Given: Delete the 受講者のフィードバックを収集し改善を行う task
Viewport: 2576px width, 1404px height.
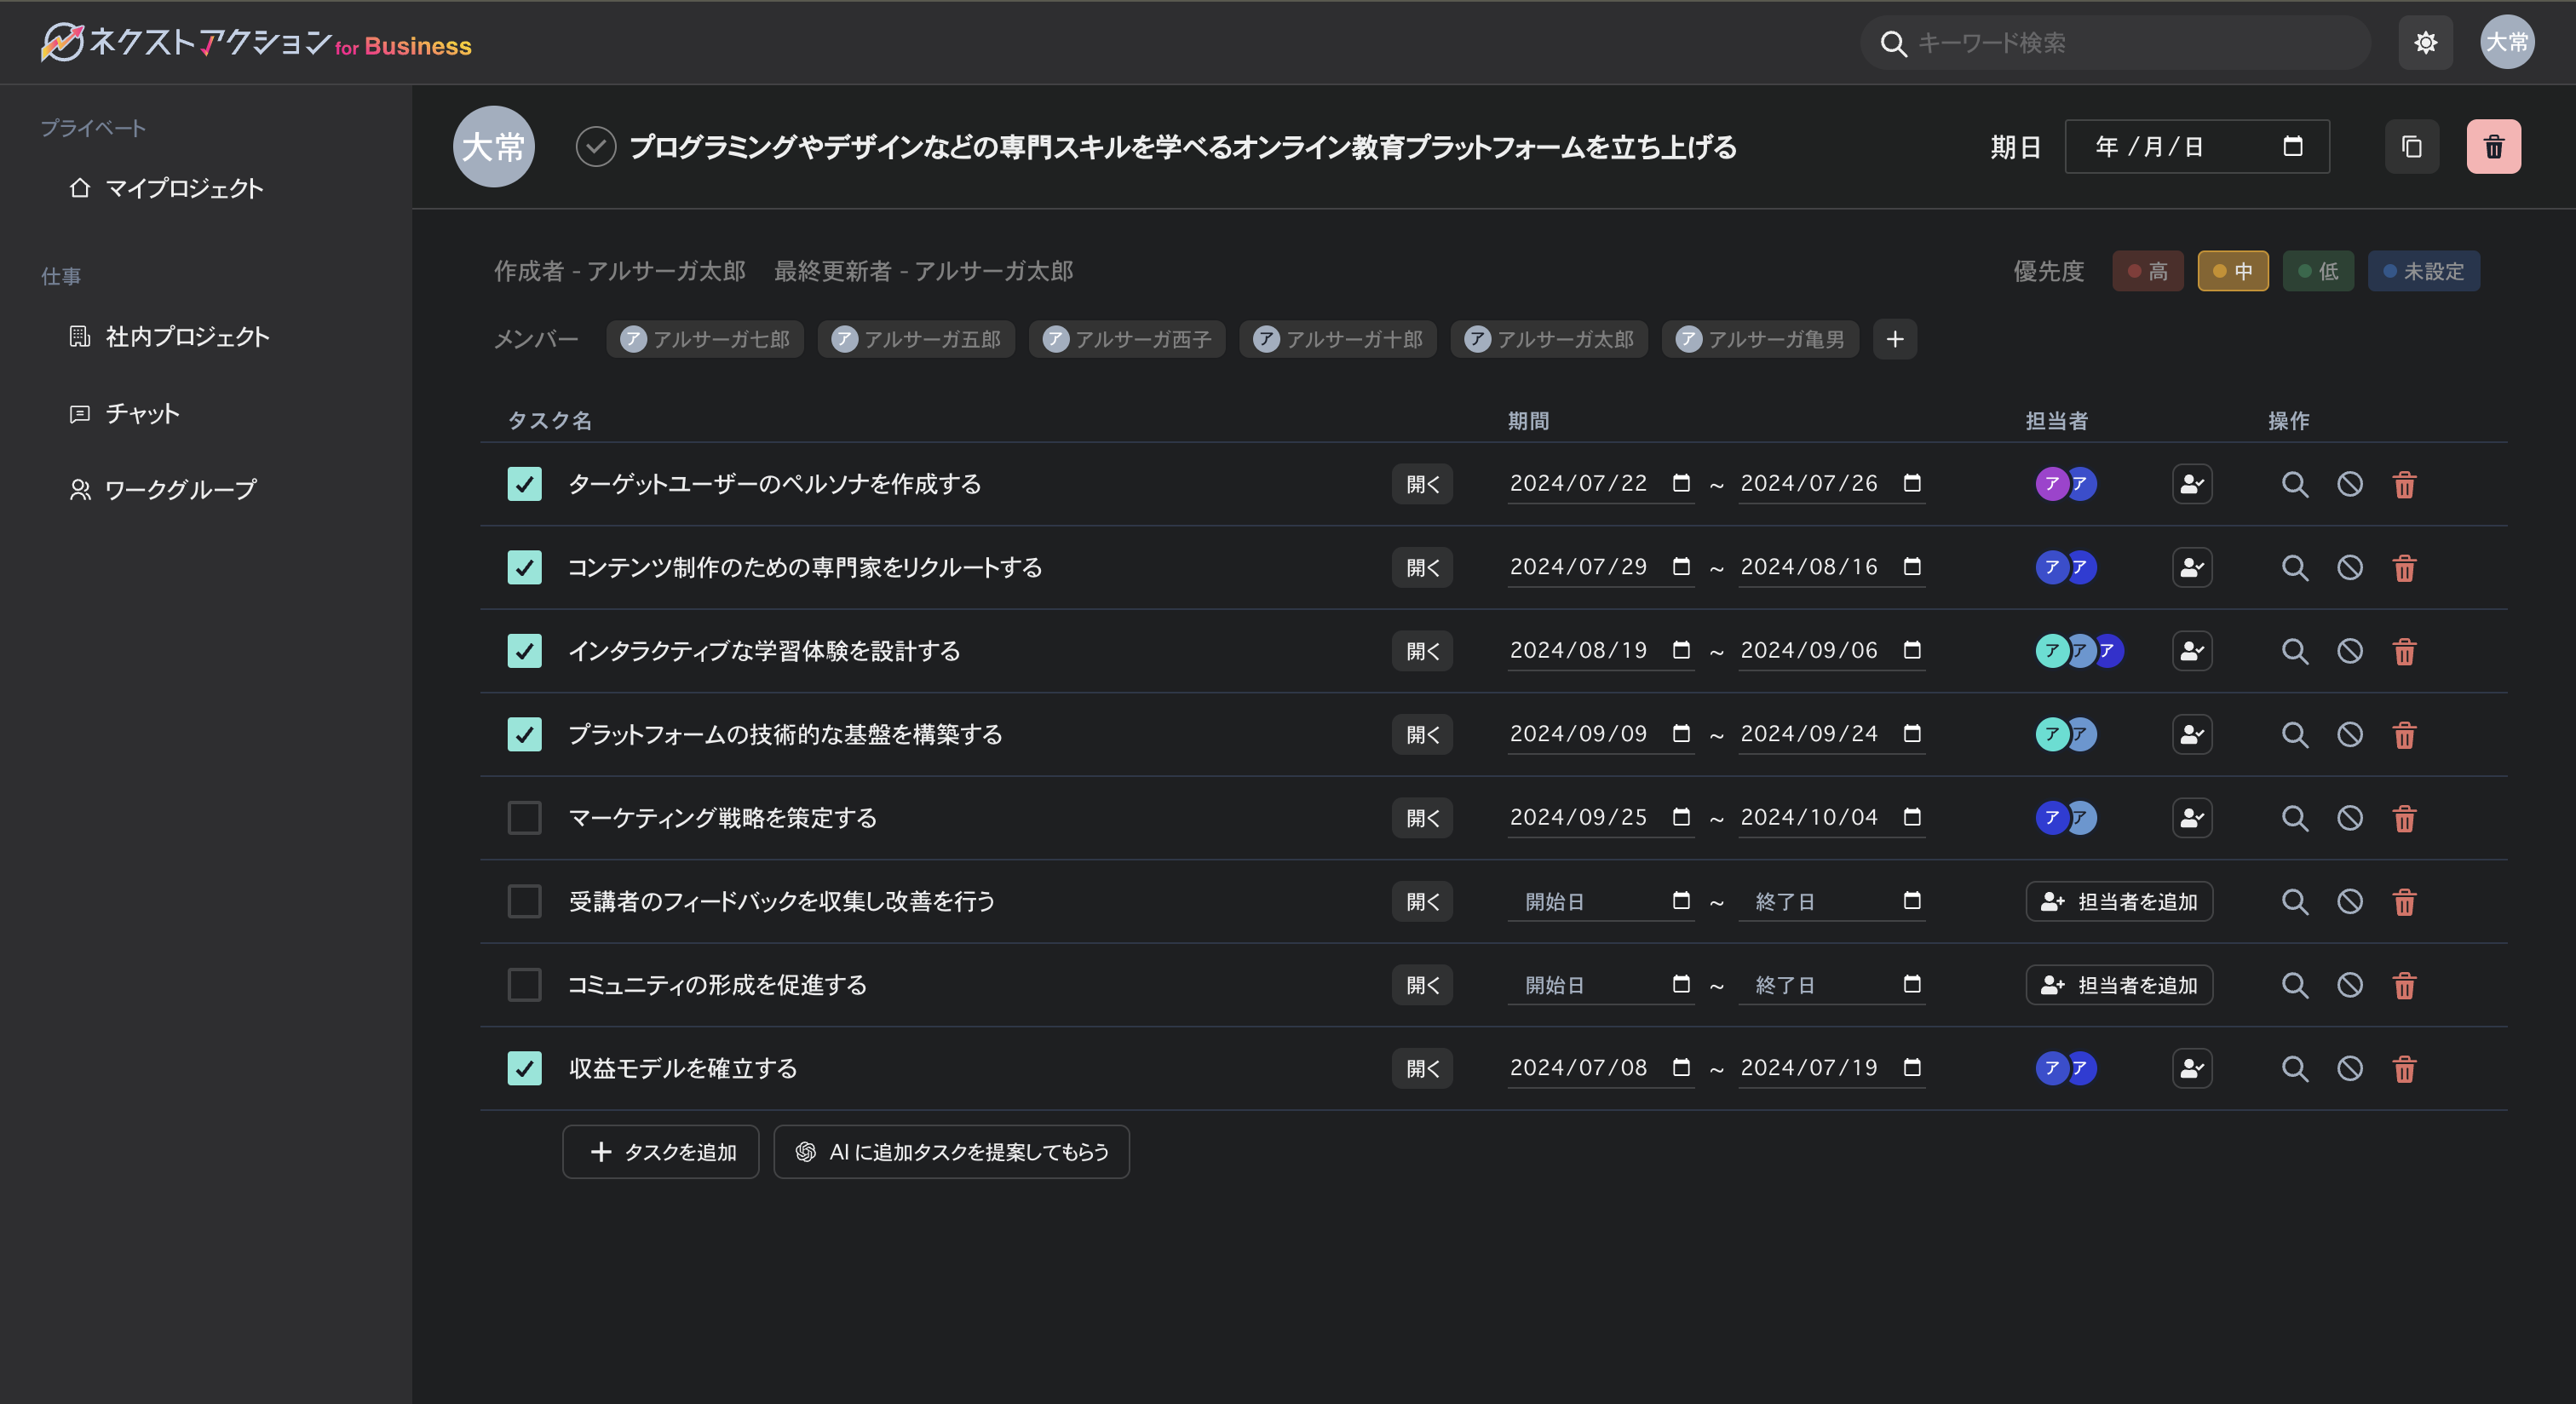Looking at the screenshot, I should coord(2404,902).
